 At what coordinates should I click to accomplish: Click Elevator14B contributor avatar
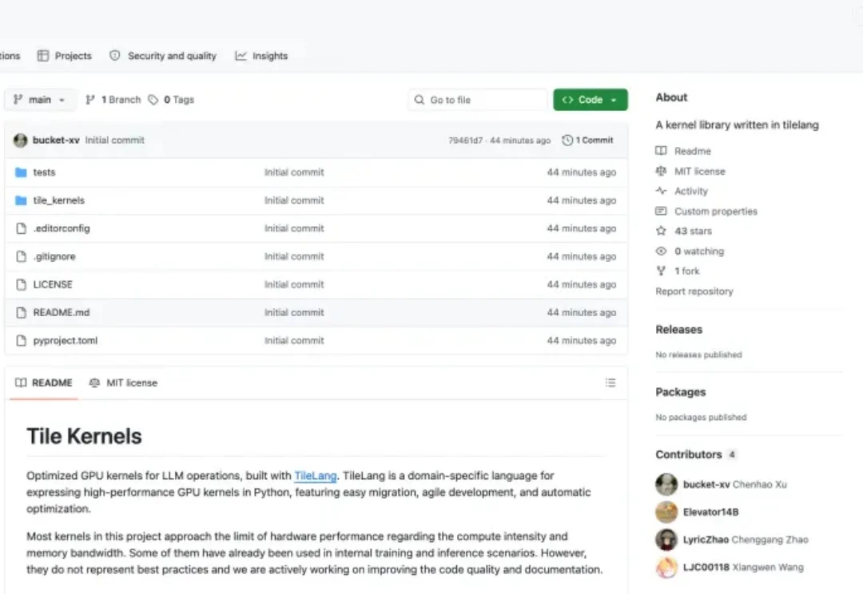666,512
